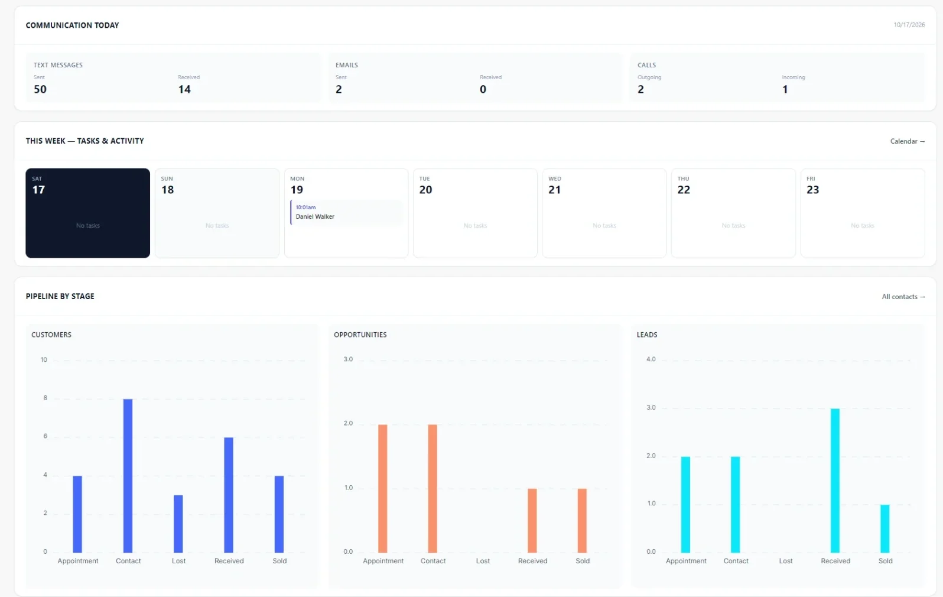The height and width of the screenshot is (597, 943).
Task: Open the Calendar link
Action: point(907,141)
